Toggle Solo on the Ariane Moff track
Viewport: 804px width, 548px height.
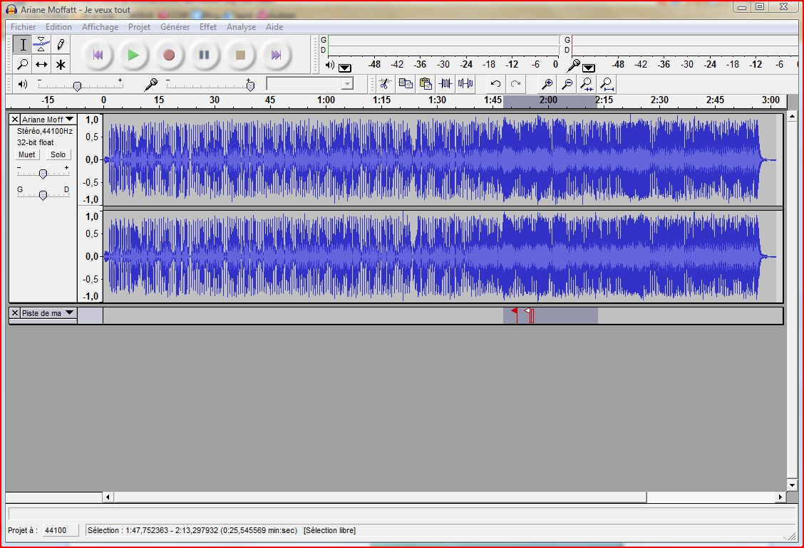(58, 154)
